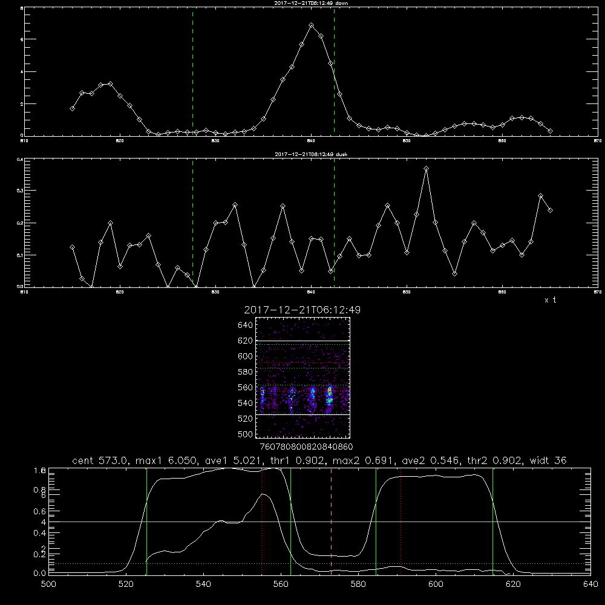Click the stats line beginning 'cent 573.0'
Image resolution: width=605 pixels, height=605 pixels.
pos(319,460)
